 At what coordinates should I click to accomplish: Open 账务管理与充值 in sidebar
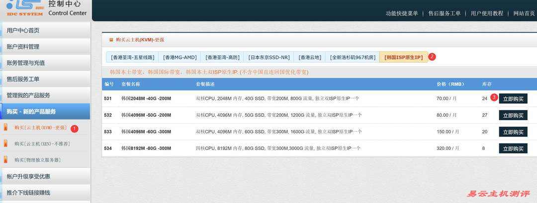[45, 63]
